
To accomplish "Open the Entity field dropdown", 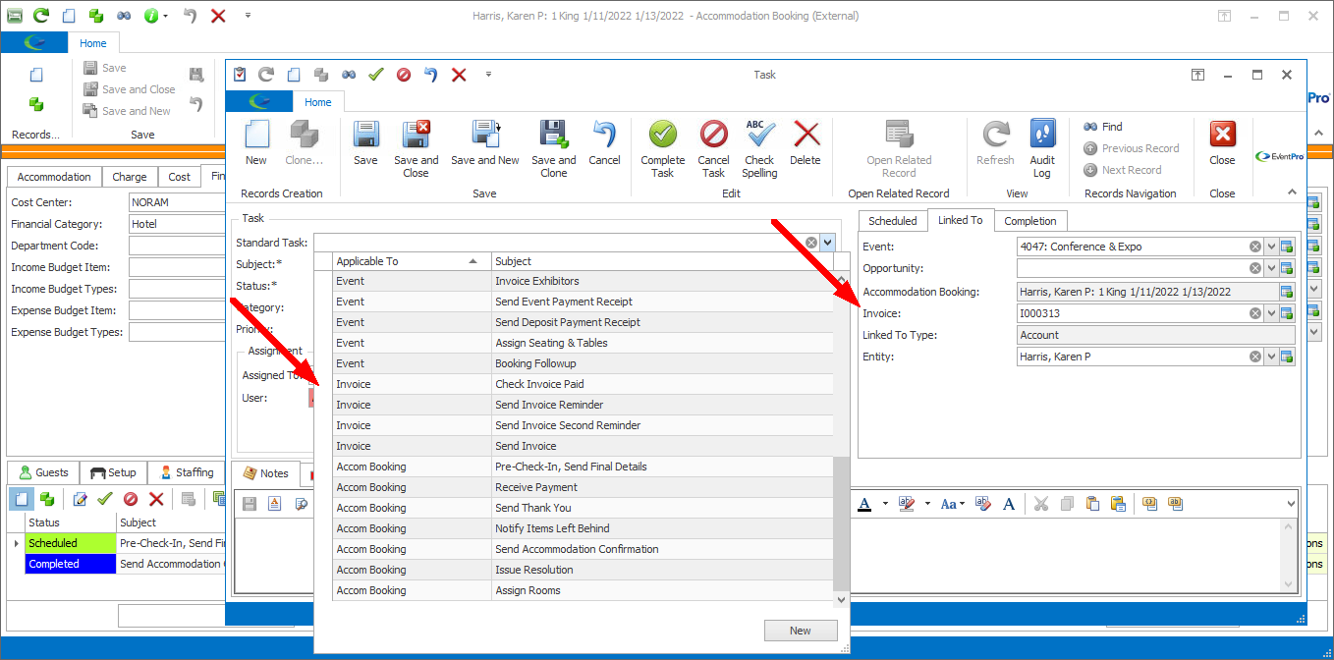I will [1270, 357].
